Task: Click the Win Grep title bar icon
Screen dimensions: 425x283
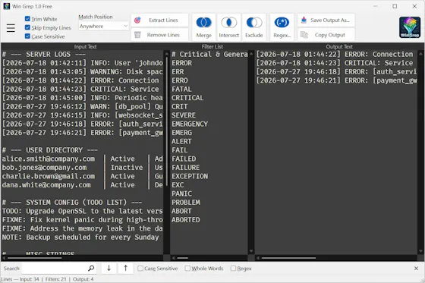Action: (x=7, y=6)
